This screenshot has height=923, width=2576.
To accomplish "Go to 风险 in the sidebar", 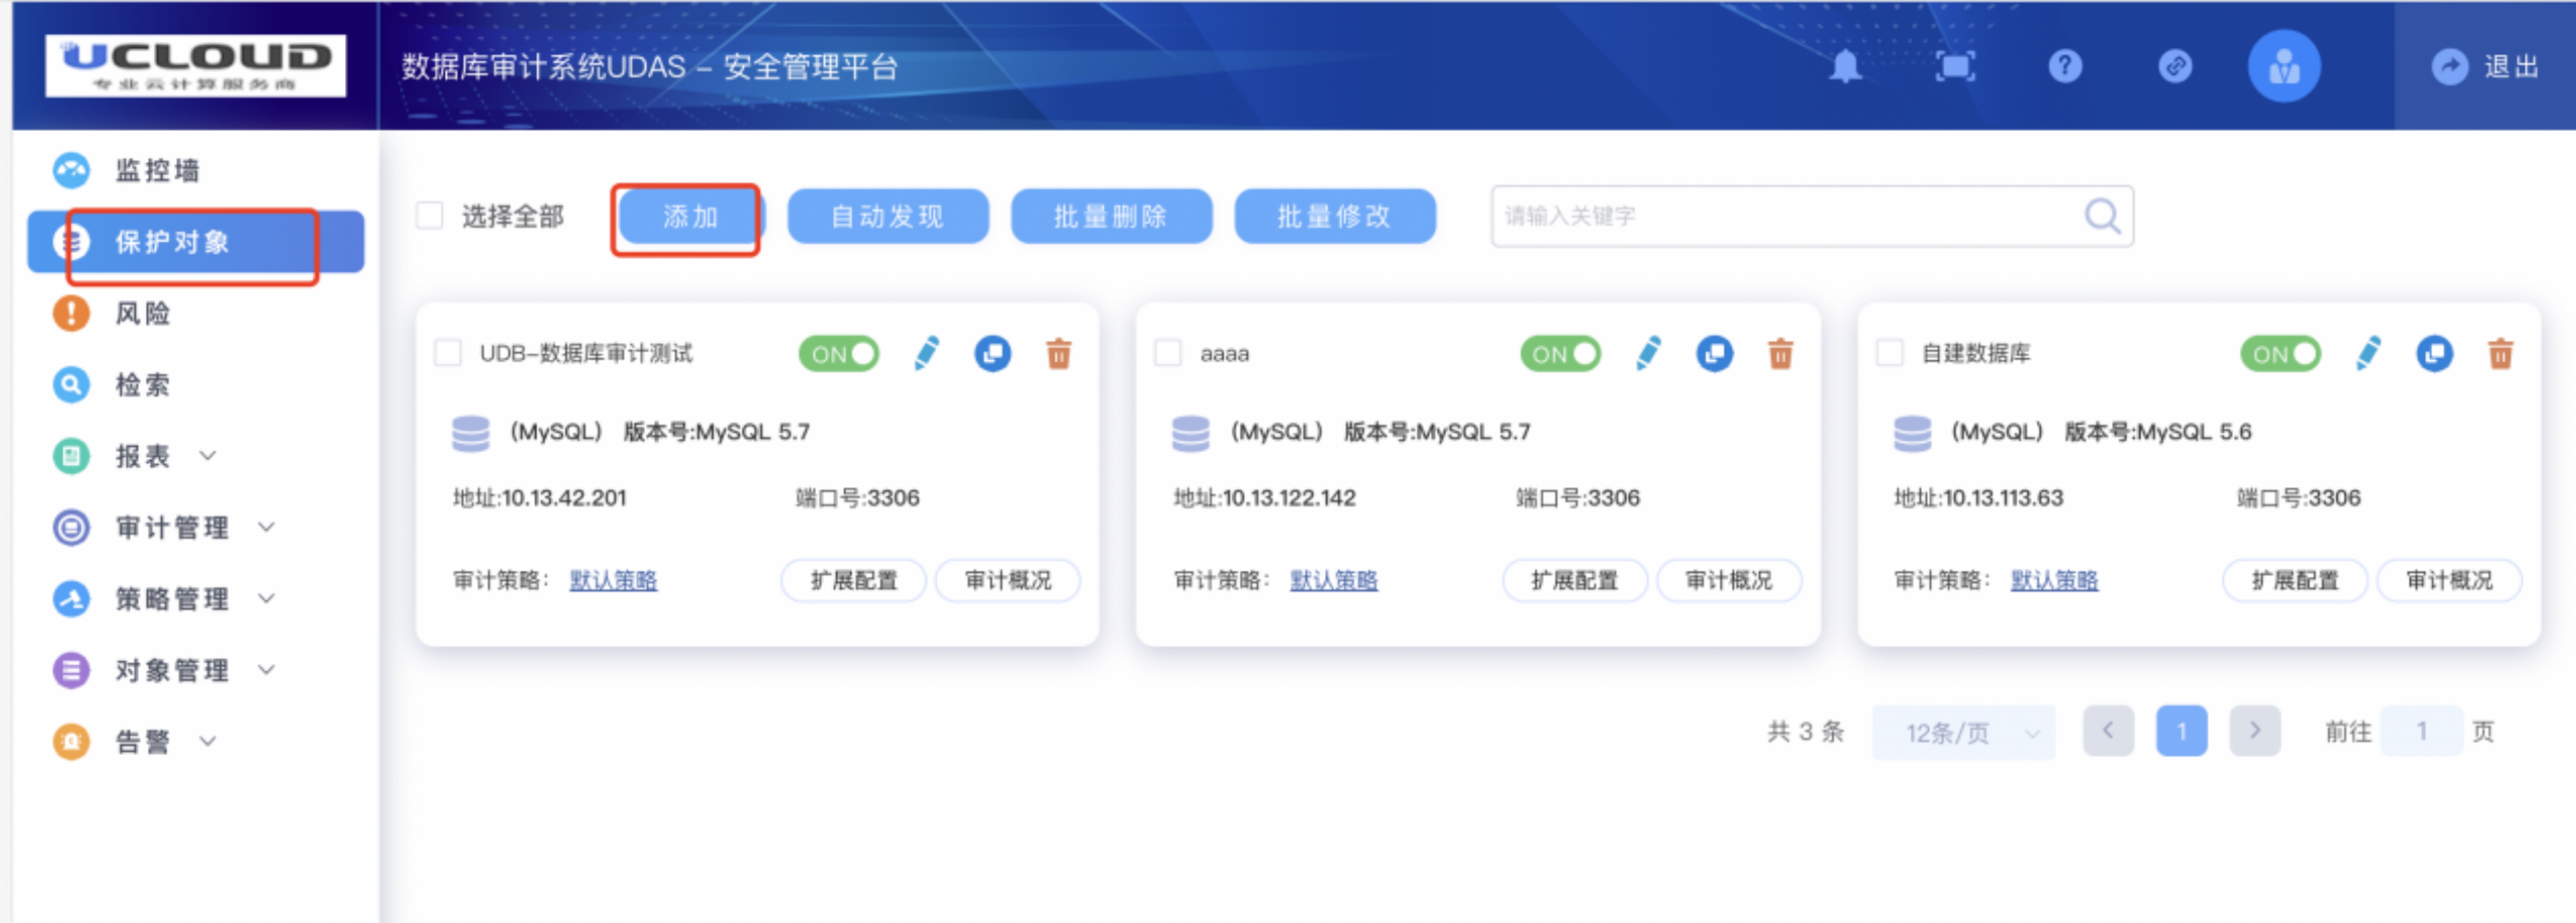I will [x=143, y=313].
